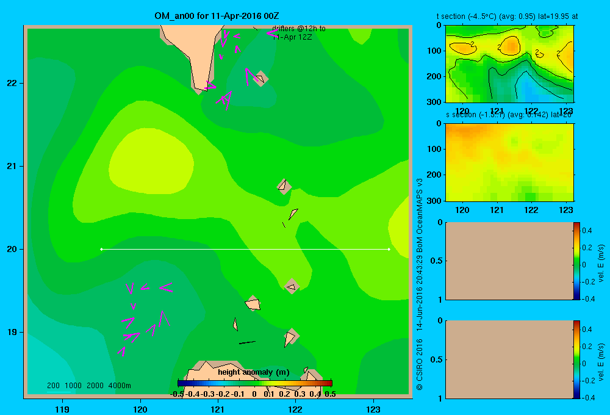610x415 pixels.
Task: Select latitude label 19 on the main map axis
Action: point(12,332)
